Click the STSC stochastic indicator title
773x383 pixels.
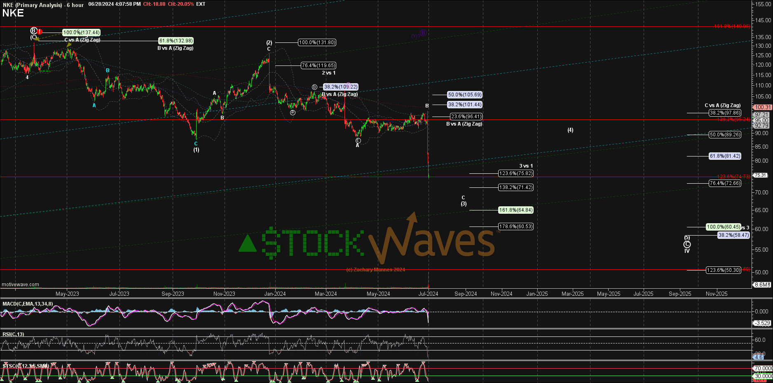click(26, 366)
